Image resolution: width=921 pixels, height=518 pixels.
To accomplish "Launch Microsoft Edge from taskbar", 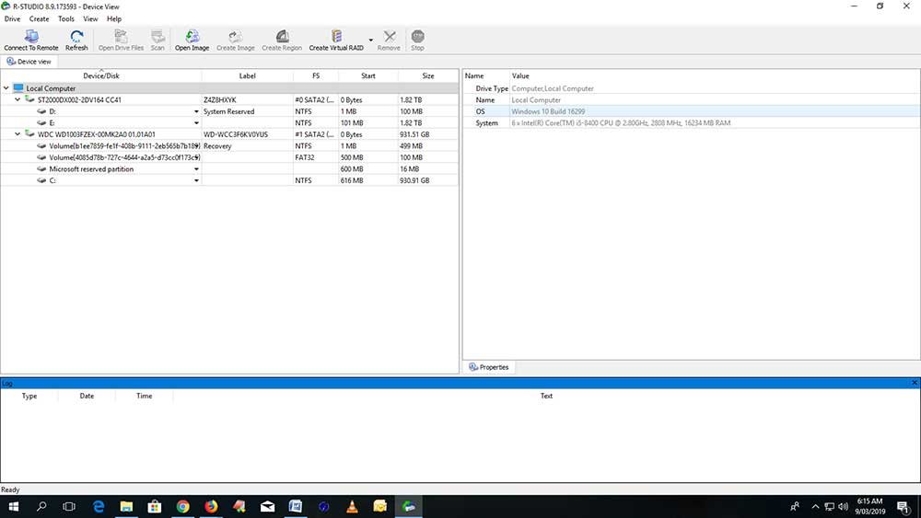I will click(99, 506).
